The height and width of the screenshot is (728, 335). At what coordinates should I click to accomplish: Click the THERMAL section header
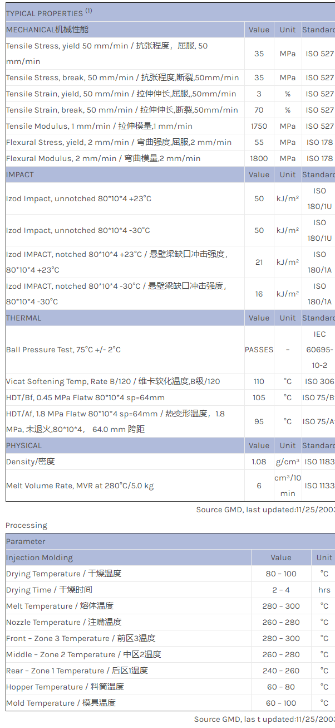(24, 318)
